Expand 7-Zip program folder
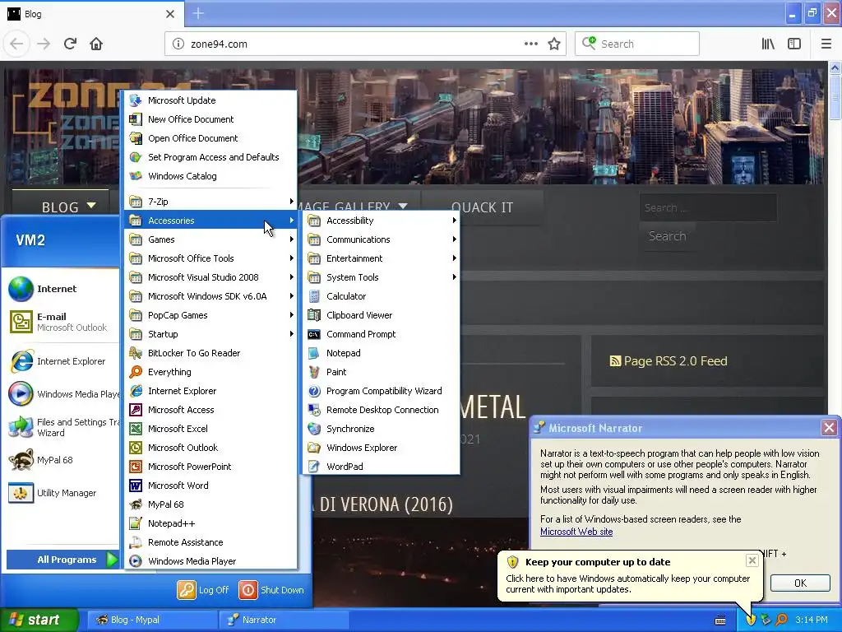The image size is (842, 632). (x=210, y=202)
